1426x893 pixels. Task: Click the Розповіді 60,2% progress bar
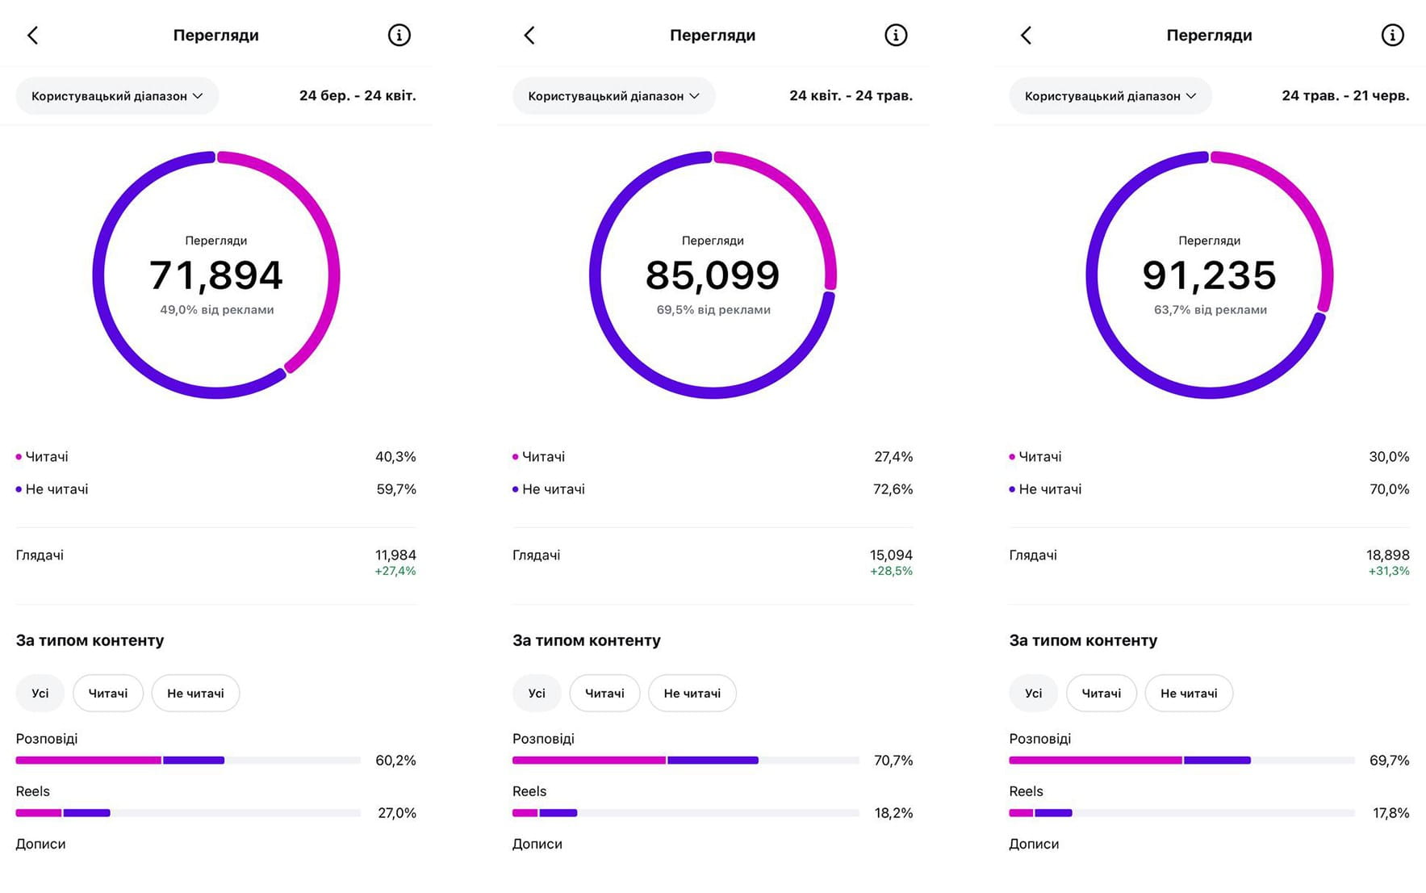(188, 761)
